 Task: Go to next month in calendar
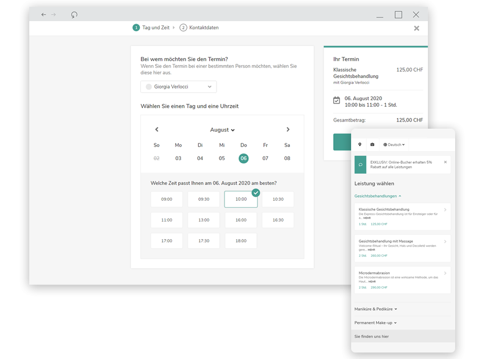(288, 130)
